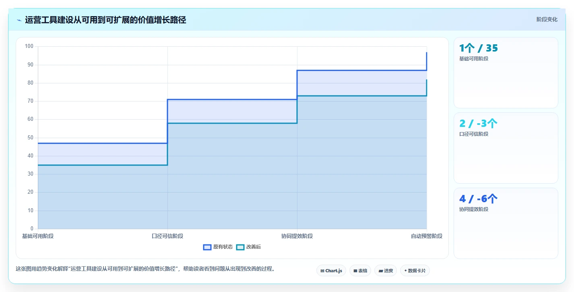
Task: Click the 表格 tag button
Action: click(x=360, y=271)
